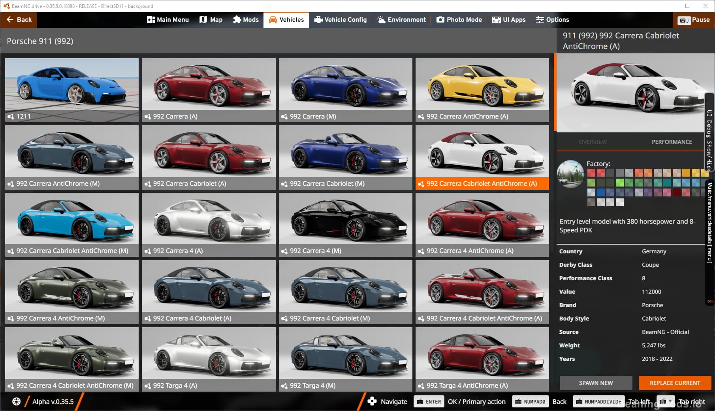This screenshot has width=715, height=411.
Task: Click the Vue menu.vehiclesdetails side tab
Action: [x=710, y=242]
